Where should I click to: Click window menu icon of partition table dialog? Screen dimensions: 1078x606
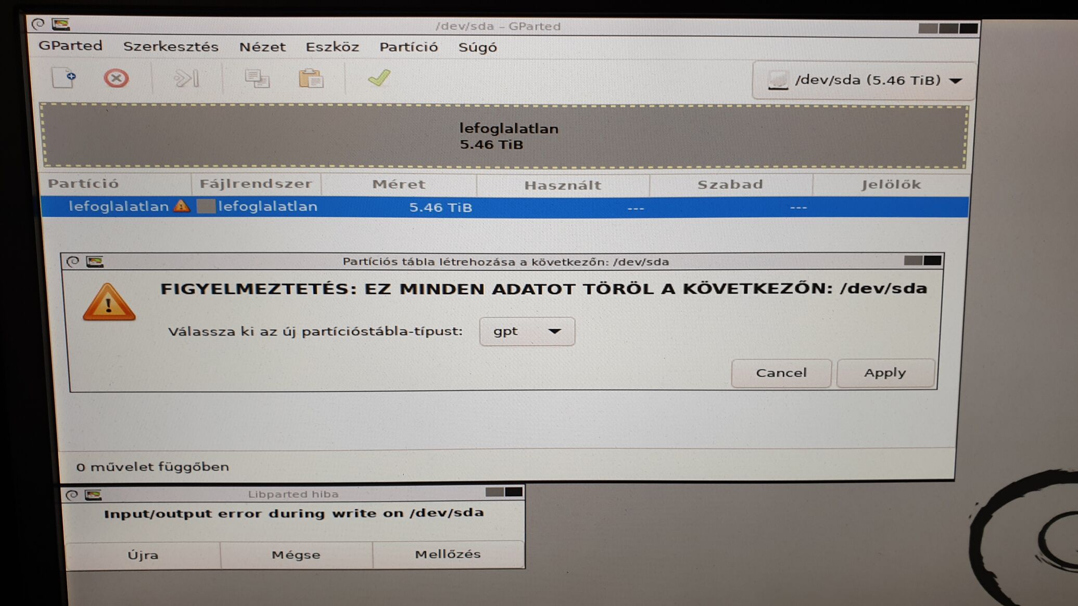[73, 261]
